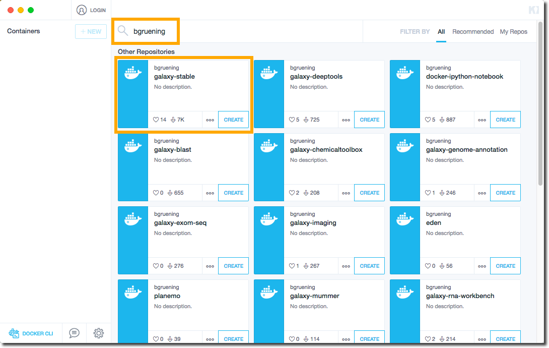Open the feedback chat bubble icon
Image resolution: width=549 pixels, height=348 pixels.
click(74, 333)
